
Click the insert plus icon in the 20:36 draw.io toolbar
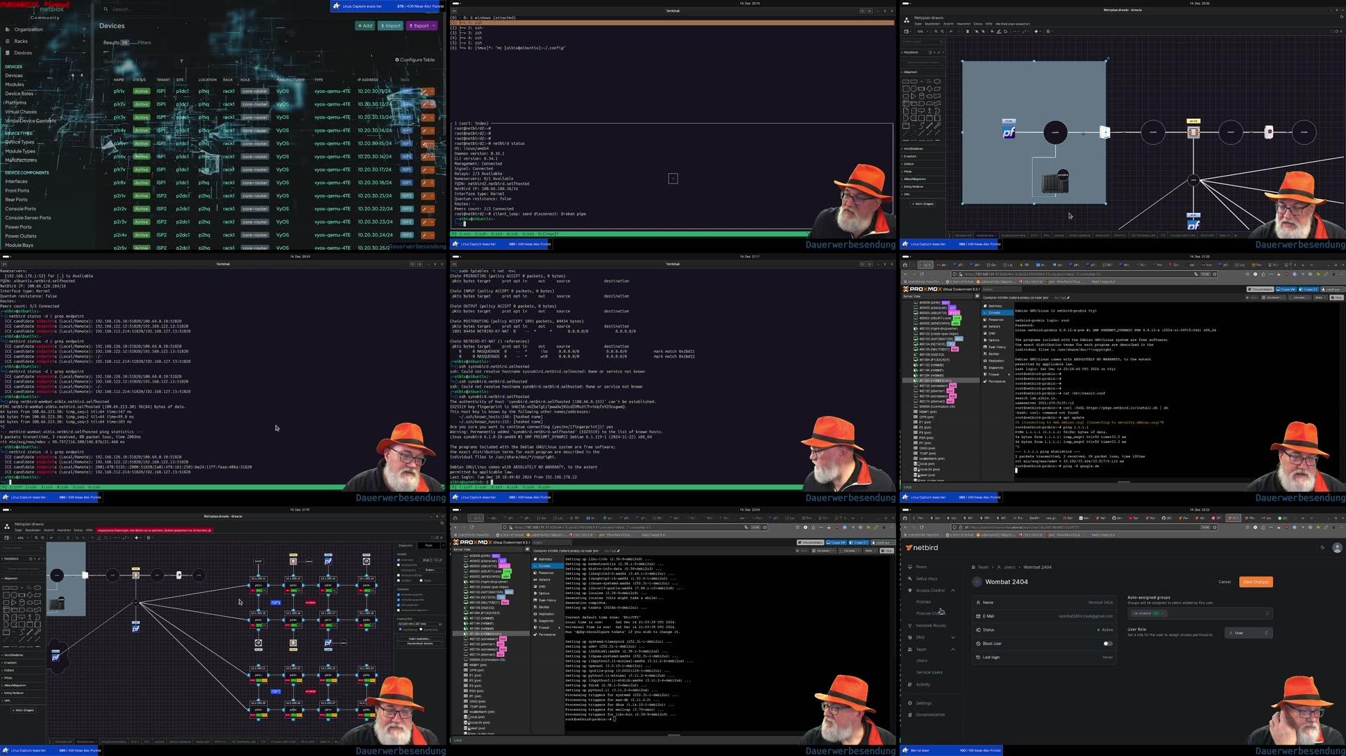click(1036, 32)
